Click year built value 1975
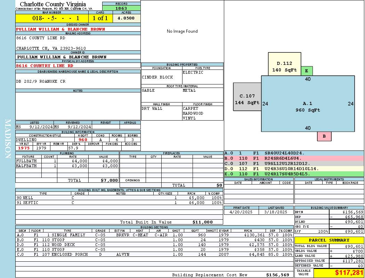365x278 pixels. pos(24,148)
